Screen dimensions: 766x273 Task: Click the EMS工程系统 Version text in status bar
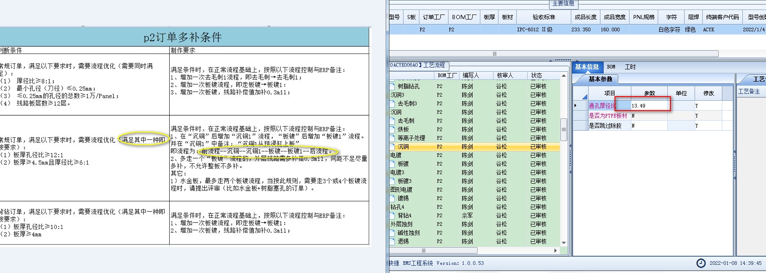click(x=443, y=263)
